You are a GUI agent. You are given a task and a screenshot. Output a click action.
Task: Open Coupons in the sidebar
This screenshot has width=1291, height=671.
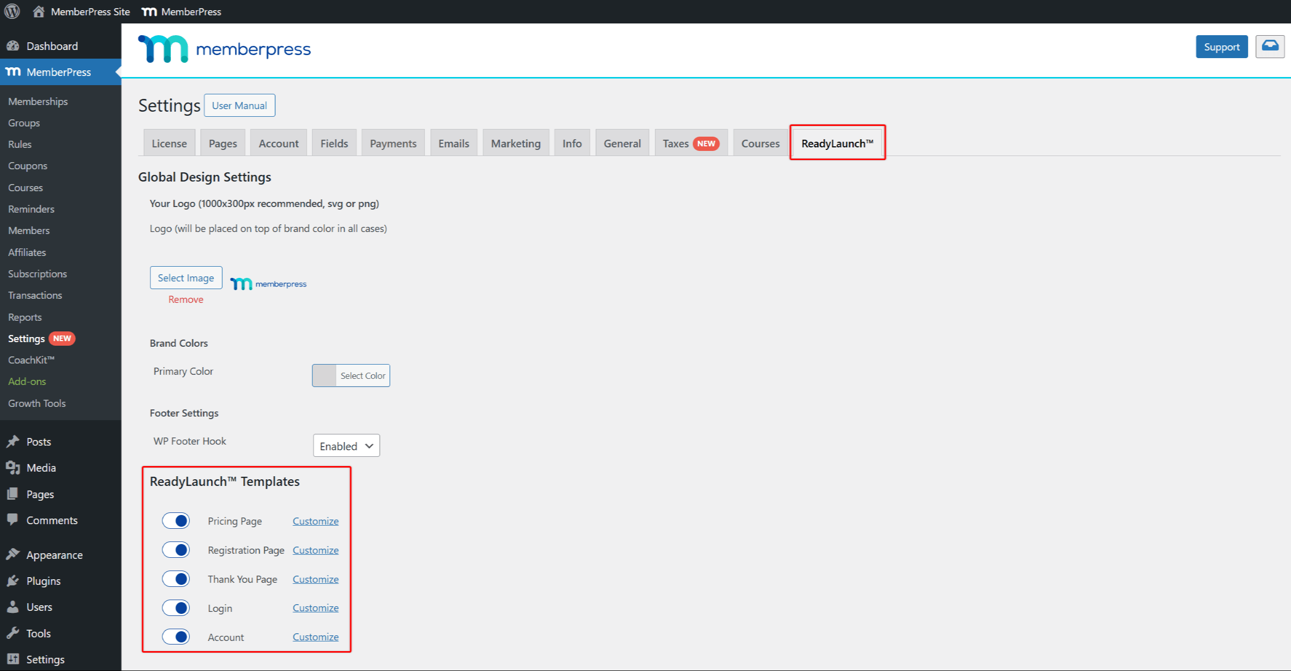tap(28, 166)
